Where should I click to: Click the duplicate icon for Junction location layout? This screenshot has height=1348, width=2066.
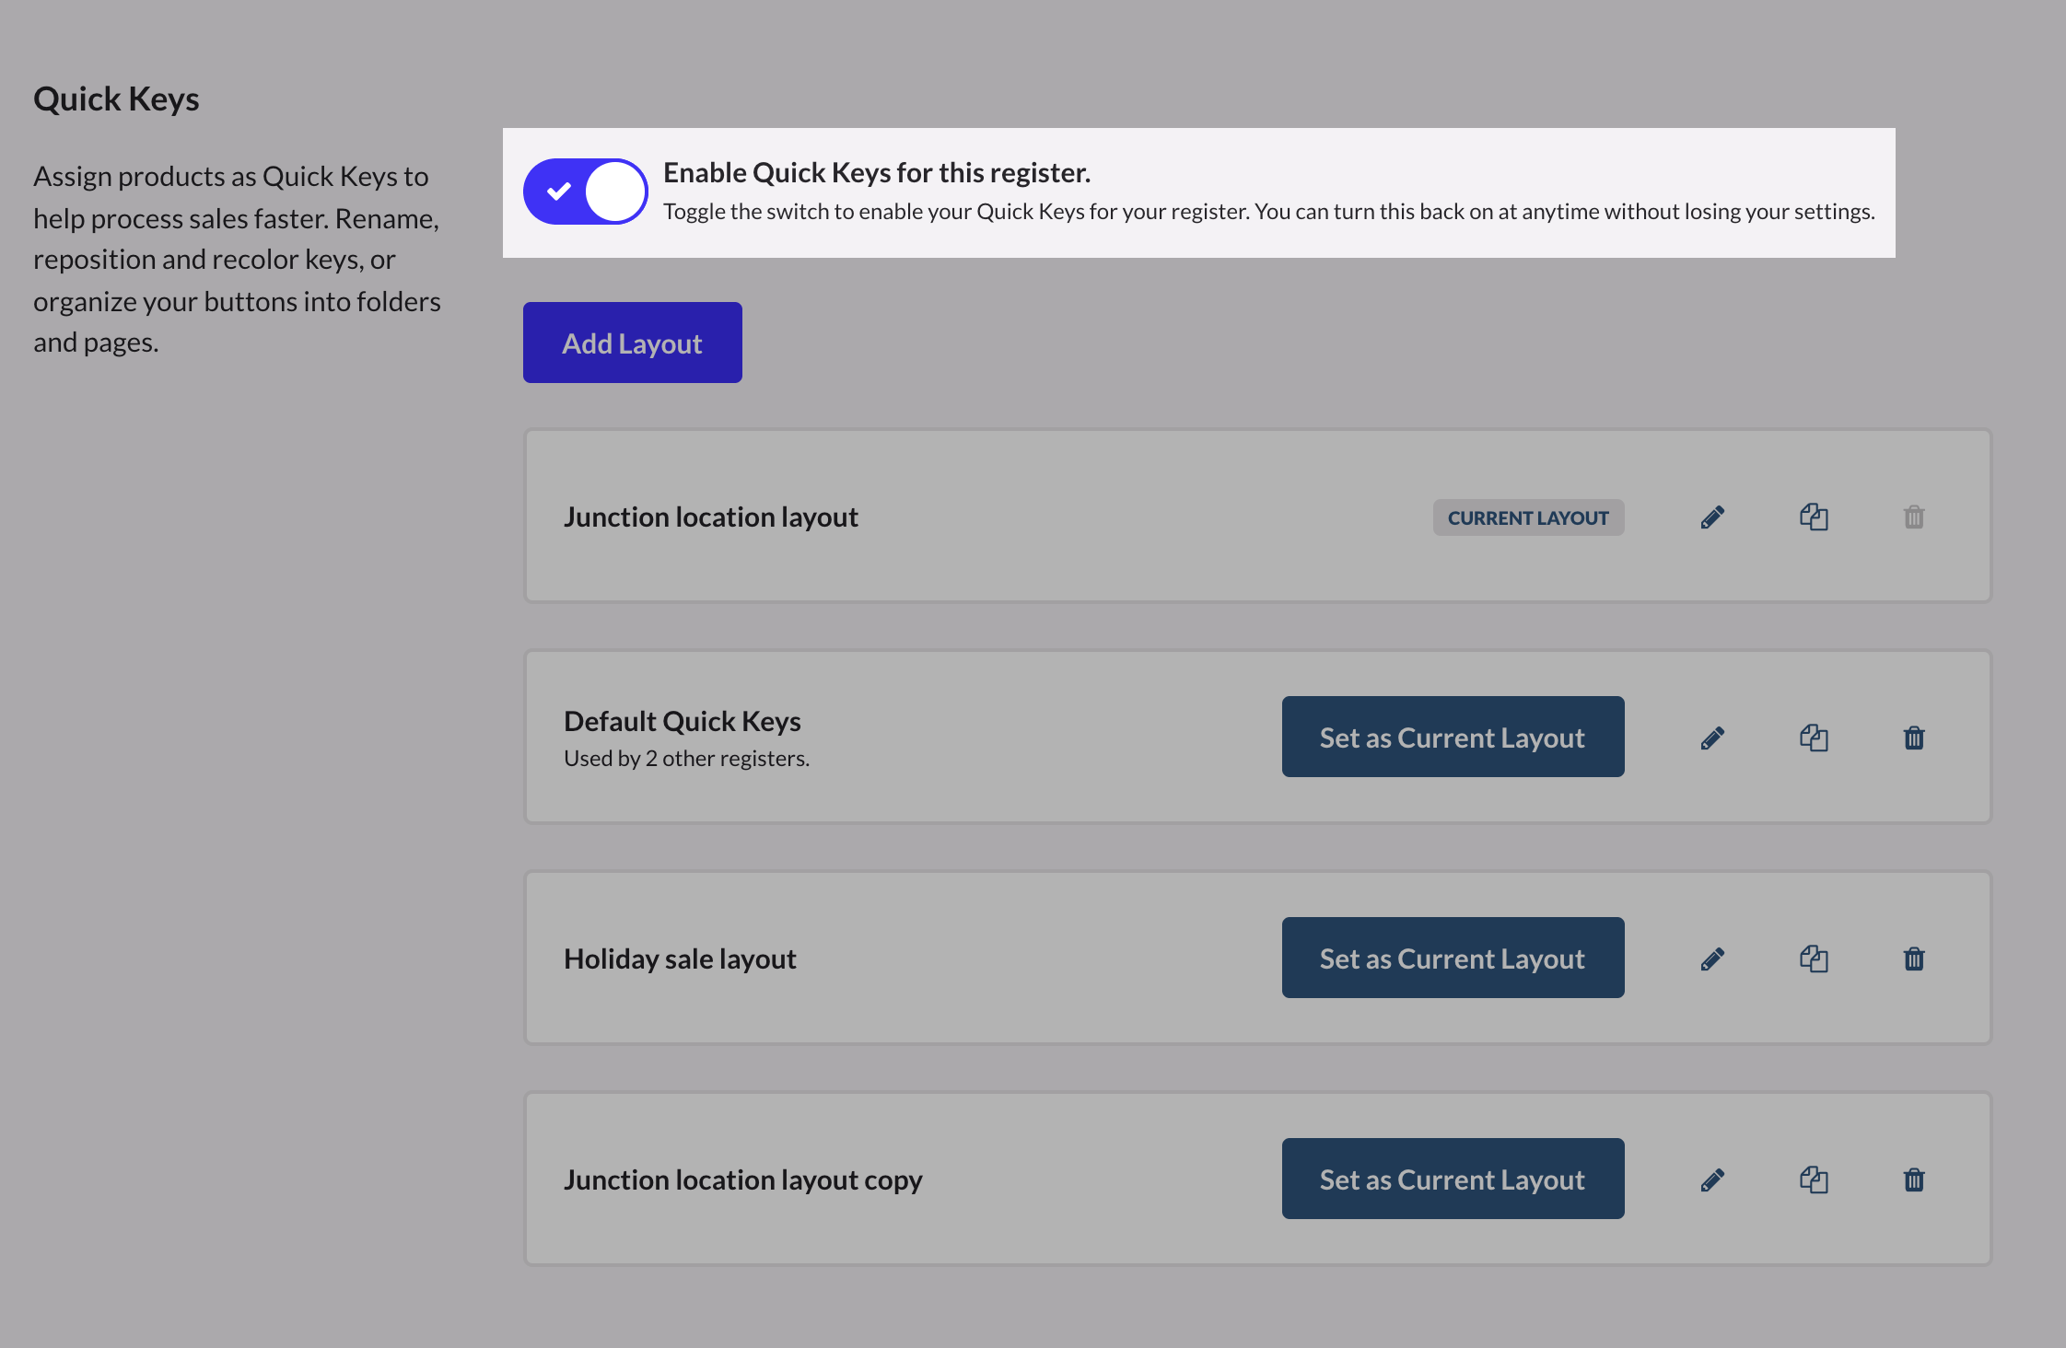[x=1815, y=516]
